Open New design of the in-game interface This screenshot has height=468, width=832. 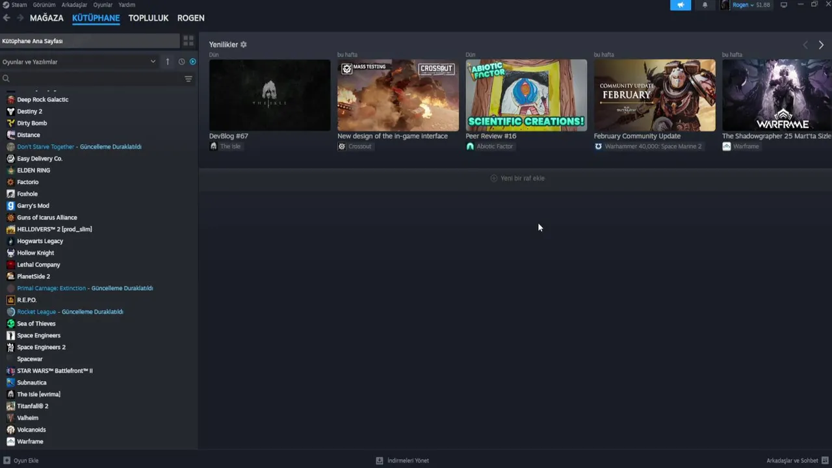coord(393,136)
